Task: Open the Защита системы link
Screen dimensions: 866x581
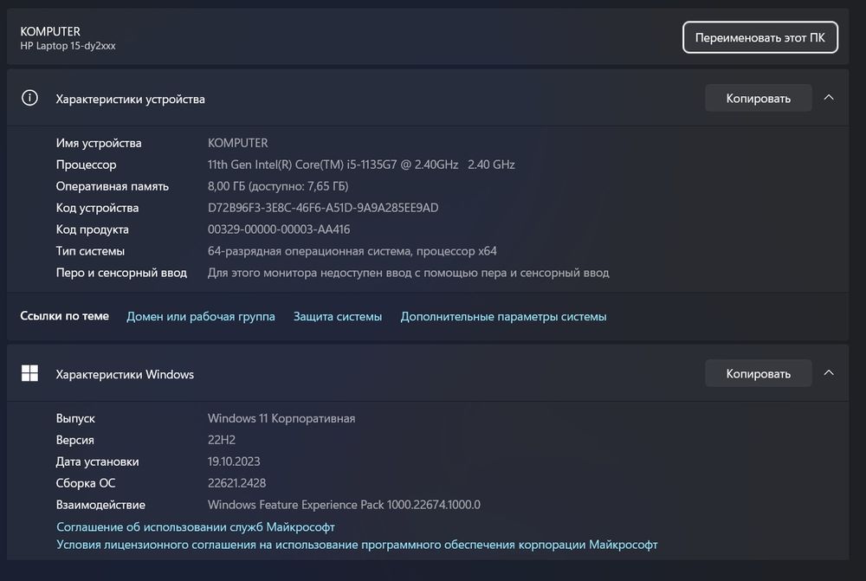Action: pyautogui.click(x=338, y=317)
